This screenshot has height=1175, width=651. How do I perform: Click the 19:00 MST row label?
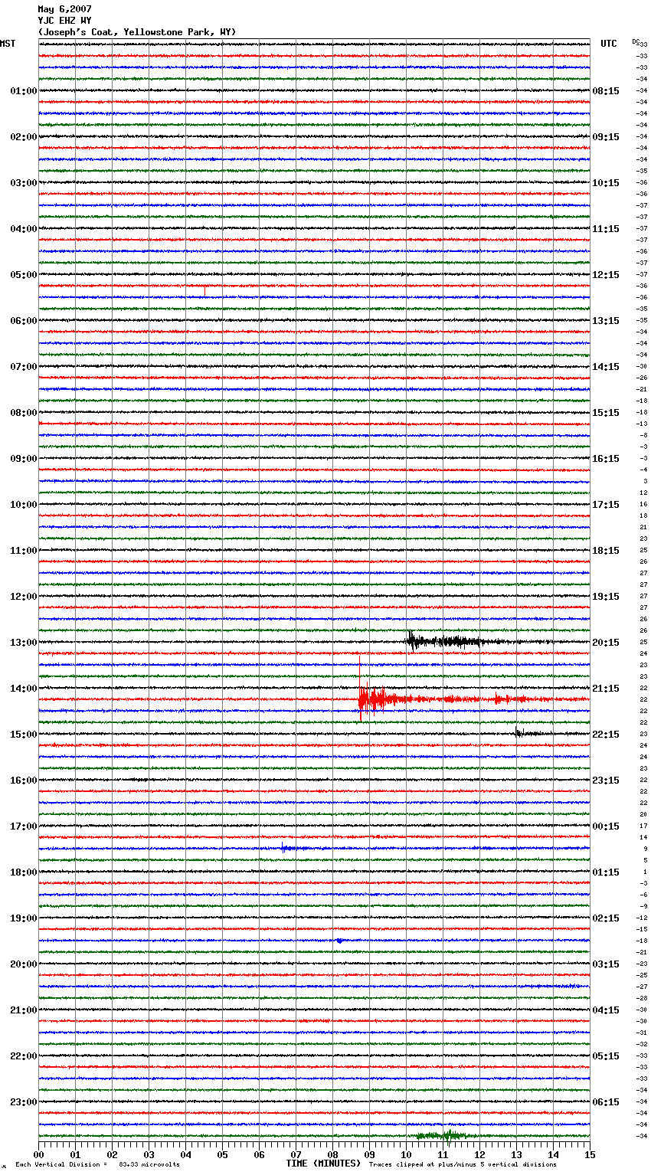click(x=24, y=918)
